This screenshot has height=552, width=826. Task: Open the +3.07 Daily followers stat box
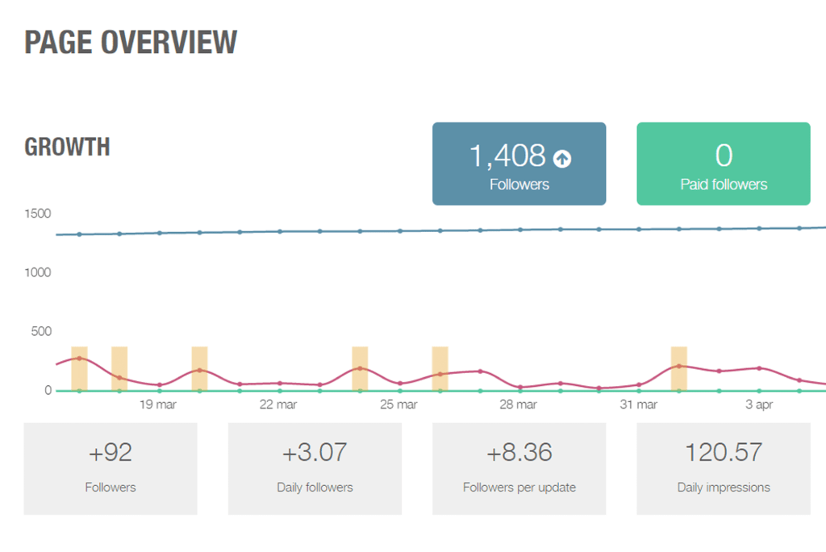[315, 467]
